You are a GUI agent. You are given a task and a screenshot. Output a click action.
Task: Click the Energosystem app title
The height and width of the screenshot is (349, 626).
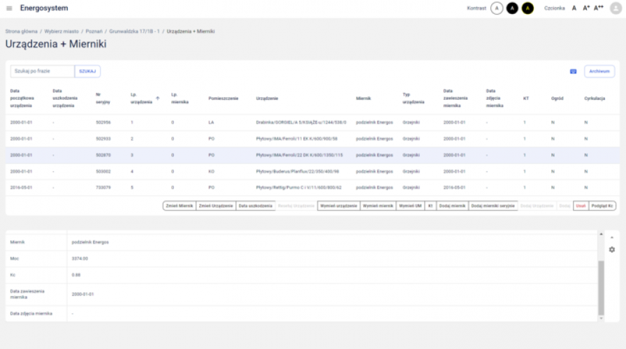(x=44, y=8)
